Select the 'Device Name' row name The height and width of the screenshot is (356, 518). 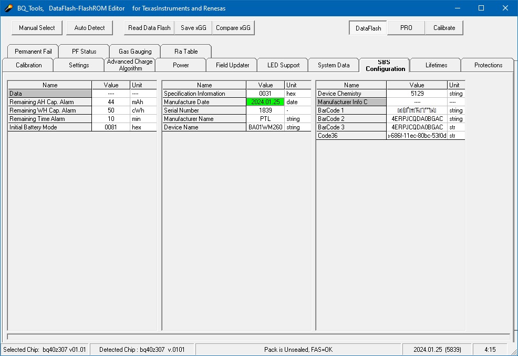(x=204, y=127)
